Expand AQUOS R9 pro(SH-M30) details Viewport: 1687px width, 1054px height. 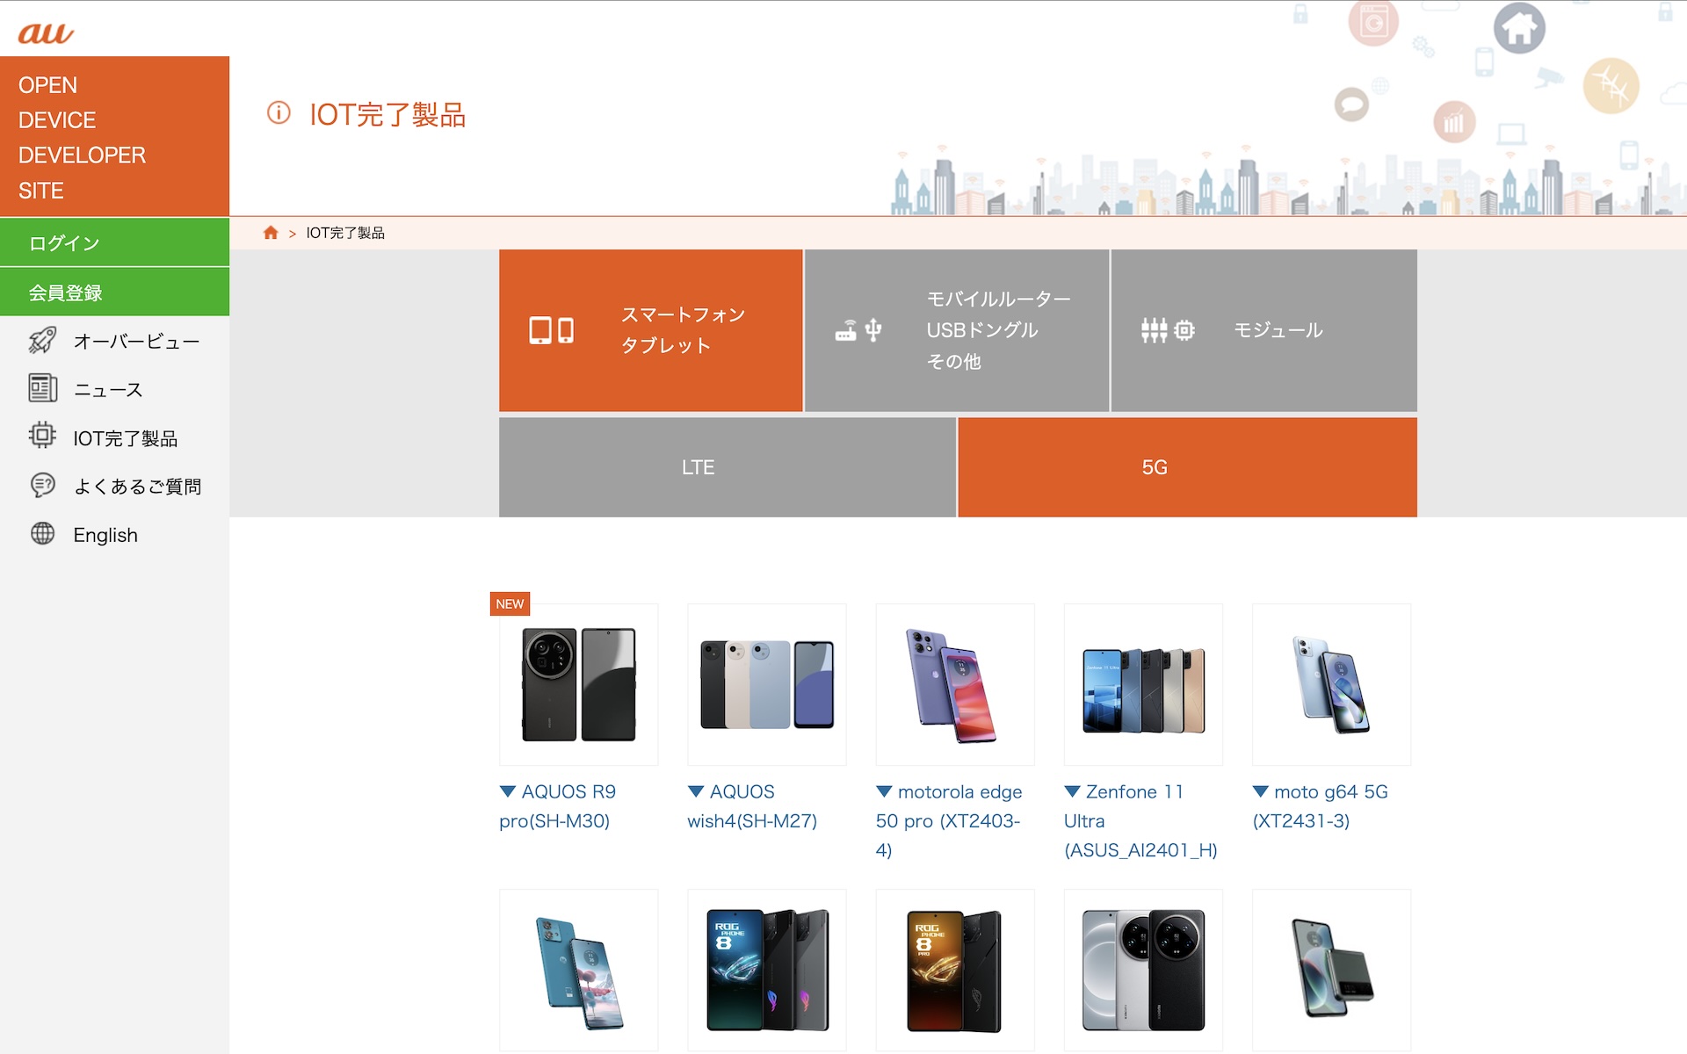(x=557, y=806)
